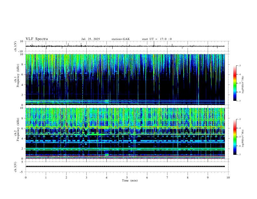Click the "-6" label on the lower colorbar
This screenshot has height=199, width=257.
(239, 146)
